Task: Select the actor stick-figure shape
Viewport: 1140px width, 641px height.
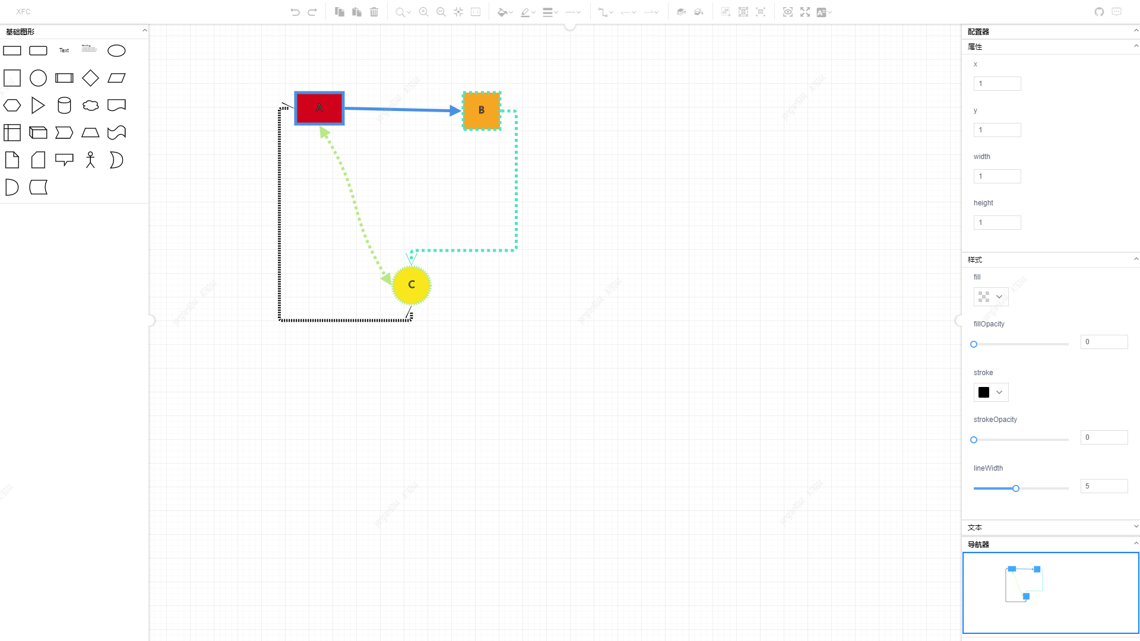Action: [x=90, y=160]
